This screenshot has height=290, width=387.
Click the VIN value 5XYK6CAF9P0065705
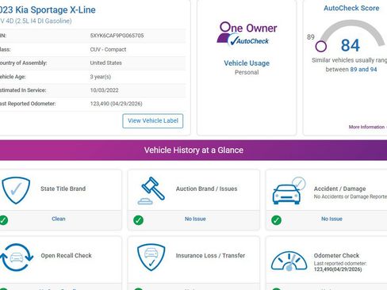(x=117, y=36)
